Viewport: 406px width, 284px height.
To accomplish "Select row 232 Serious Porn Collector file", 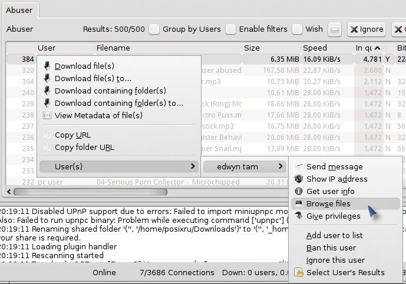I will tap(147, 182).
